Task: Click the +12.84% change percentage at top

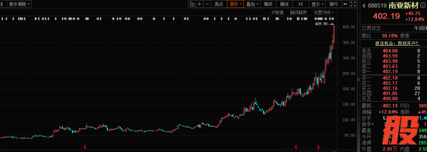Action: (415, 19)
